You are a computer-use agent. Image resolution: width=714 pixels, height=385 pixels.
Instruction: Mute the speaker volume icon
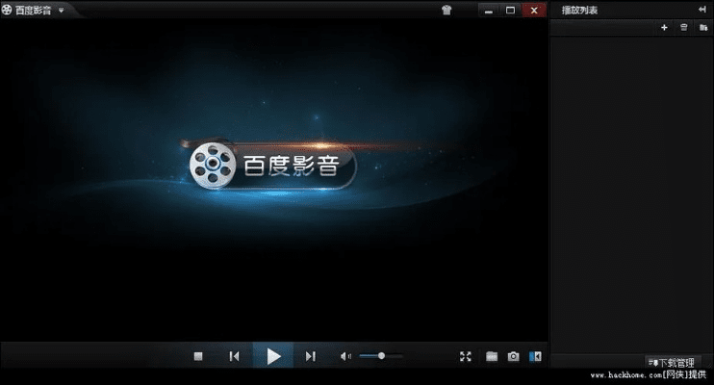click(x=345, y=356)
